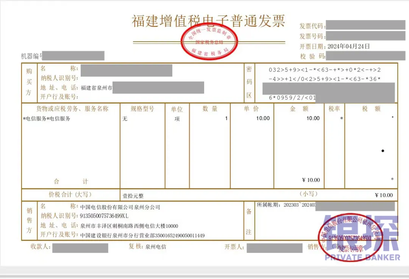Click buyer 纳税人识别号 label
Screen dimensions: 409x279
(x=59, y=78)
